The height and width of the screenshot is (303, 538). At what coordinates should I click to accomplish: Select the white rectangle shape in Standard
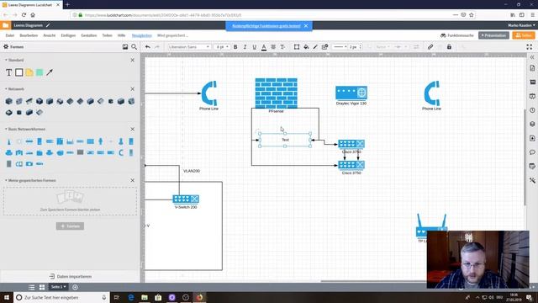(x=19, y=72)
